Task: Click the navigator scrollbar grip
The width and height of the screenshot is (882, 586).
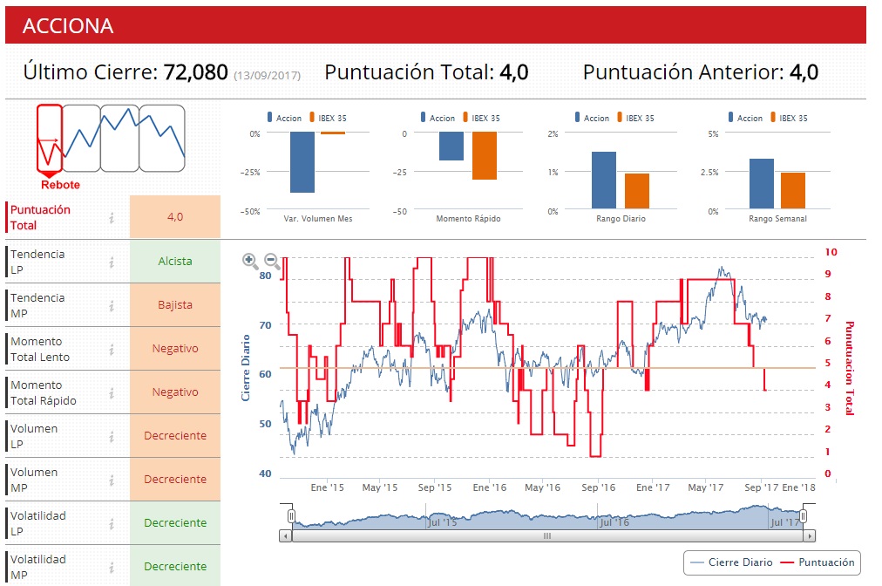Action: click(x=547, y=536)
